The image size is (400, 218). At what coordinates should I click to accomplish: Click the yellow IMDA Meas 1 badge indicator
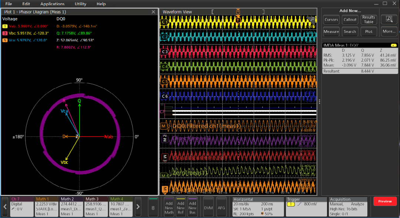[393, 45]
